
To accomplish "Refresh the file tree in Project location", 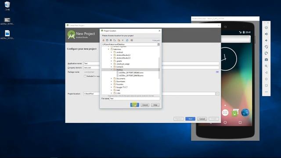I will click(x=127, y=40).
